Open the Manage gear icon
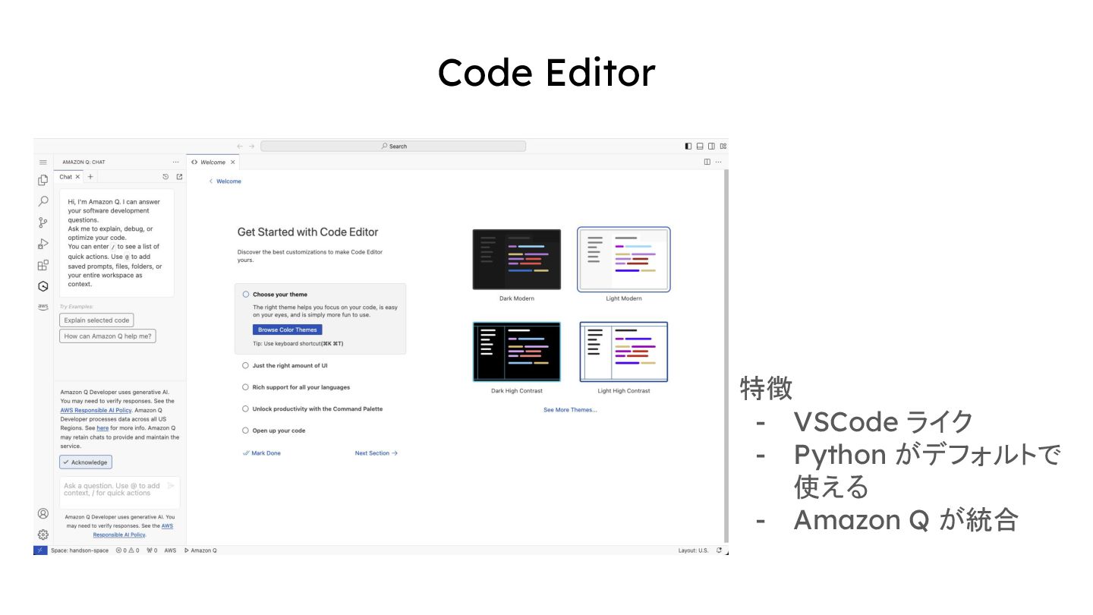Viewport: 1093px width, 615px height. (43, 535)
